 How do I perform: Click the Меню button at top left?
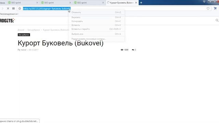coord(2,3)
